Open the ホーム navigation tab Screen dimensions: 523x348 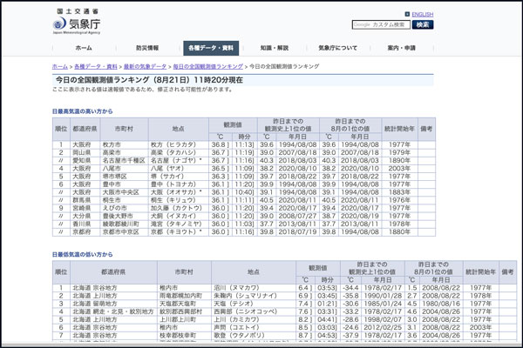point(84,48)
